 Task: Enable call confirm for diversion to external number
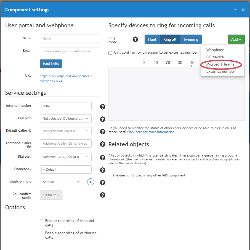point(110,53)
